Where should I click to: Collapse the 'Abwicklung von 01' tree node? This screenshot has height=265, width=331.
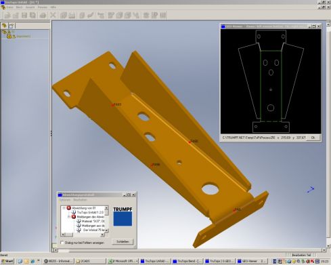pos(64,208)
